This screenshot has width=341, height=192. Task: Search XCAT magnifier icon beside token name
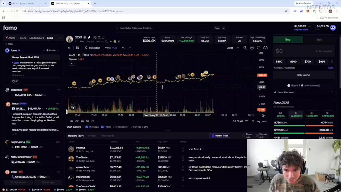(99, 38)
